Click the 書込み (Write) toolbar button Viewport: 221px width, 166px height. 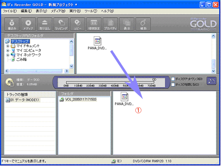click(12, 24)
